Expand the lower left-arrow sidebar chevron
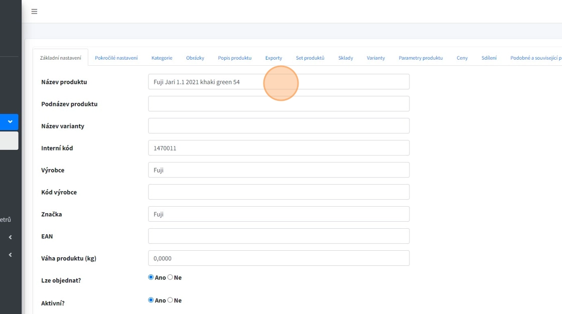 [x=10, y=255]
